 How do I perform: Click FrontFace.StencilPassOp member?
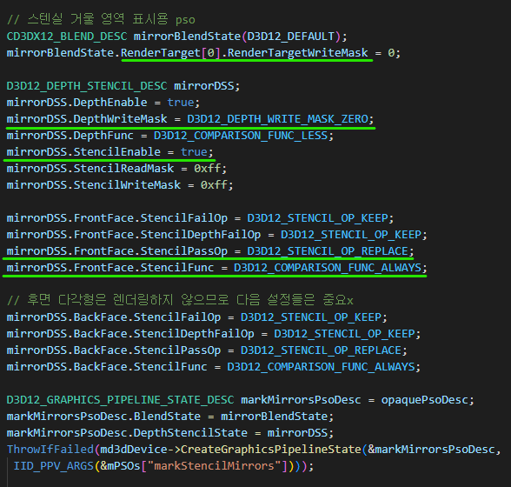(x=150, y=250)
